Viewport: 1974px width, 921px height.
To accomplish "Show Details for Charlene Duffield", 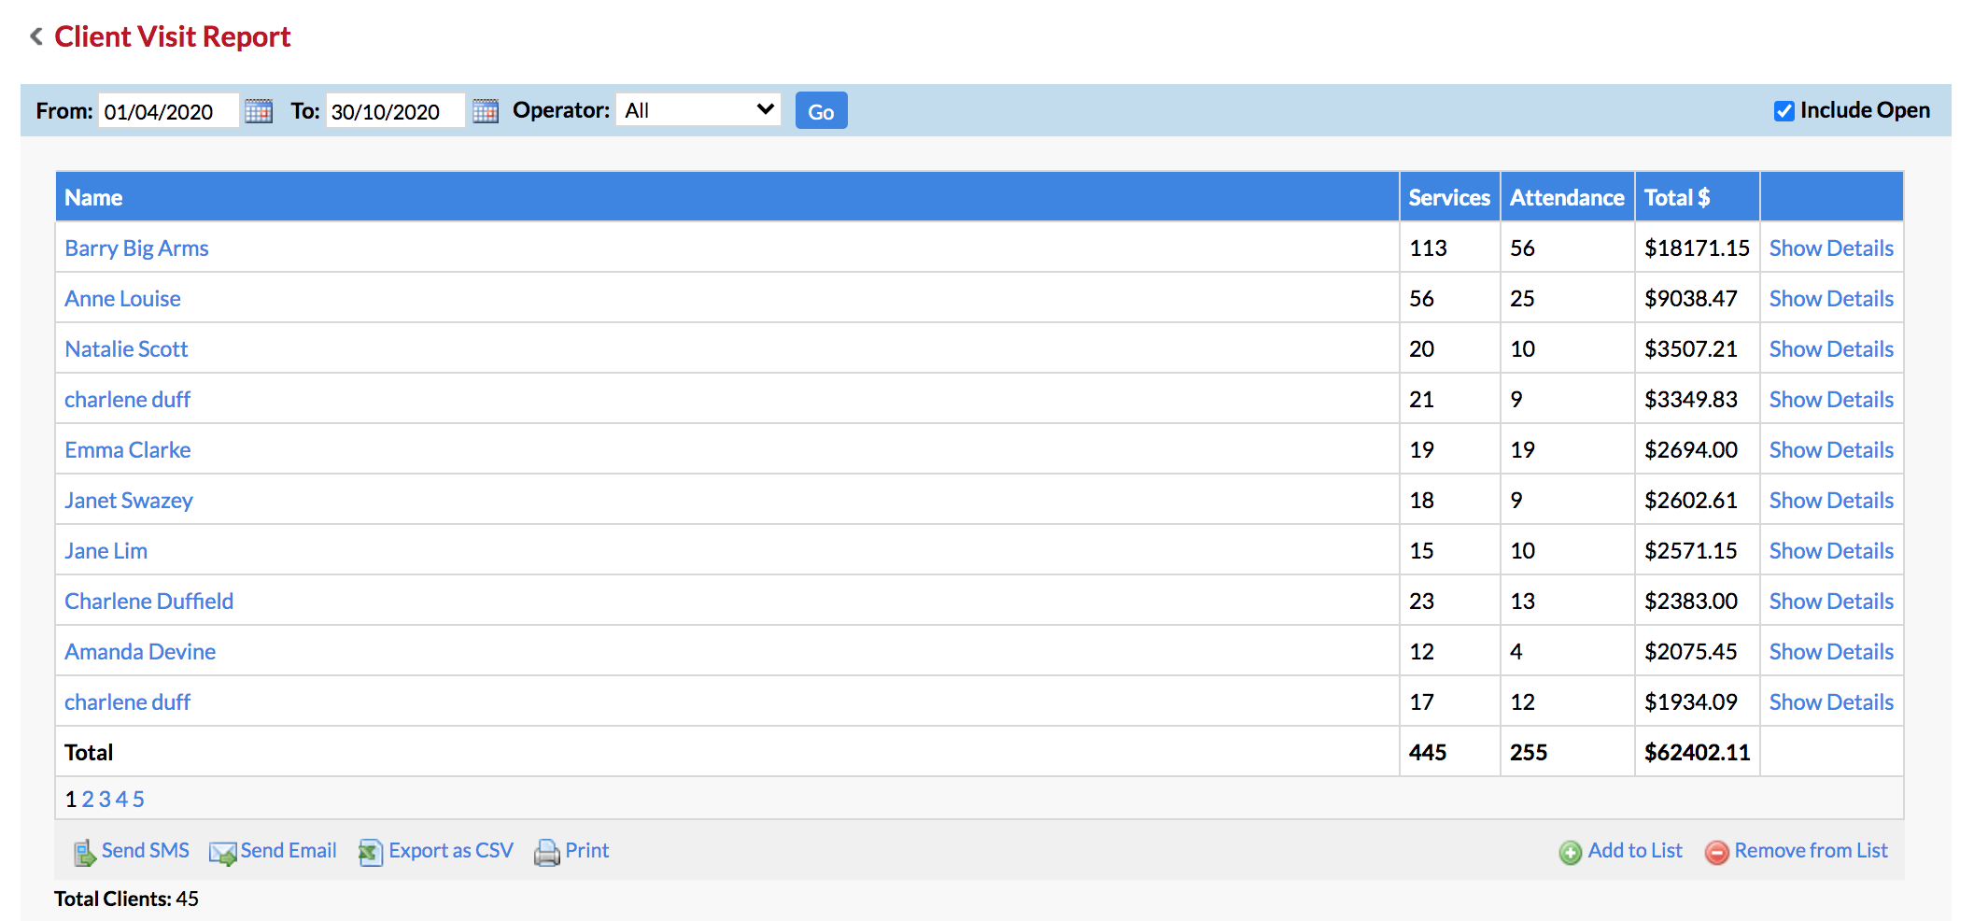I will point(1831,602).
